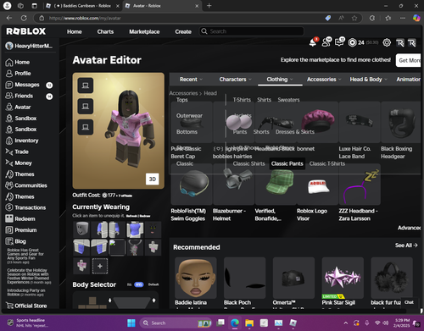The image size is (424, 331).
Task: Open friend requests icon in header
Action: pos(326,42)
